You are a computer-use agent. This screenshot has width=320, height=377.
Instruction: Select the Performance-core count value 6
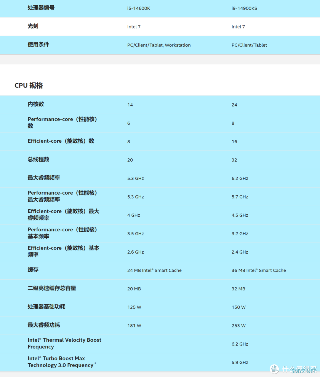(129, 123)
